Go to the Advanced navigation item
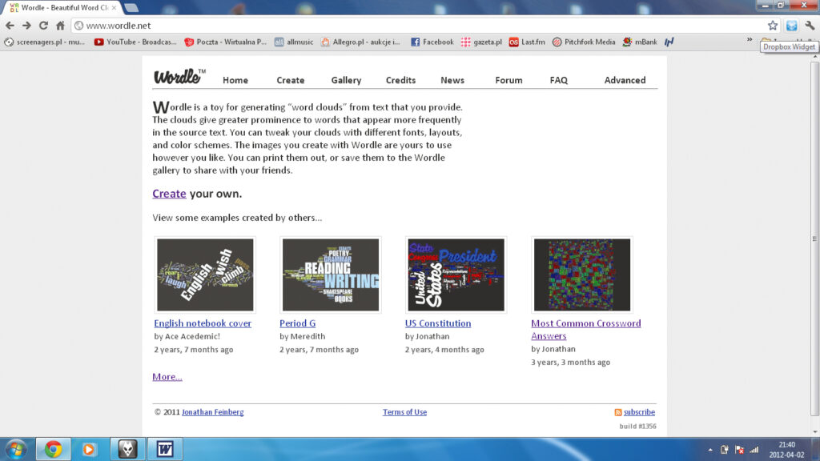 [x=625, y=80]
